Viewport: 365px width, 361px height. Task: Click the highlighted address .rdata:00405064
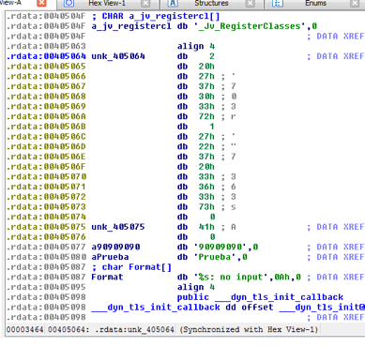coord(46,56)
